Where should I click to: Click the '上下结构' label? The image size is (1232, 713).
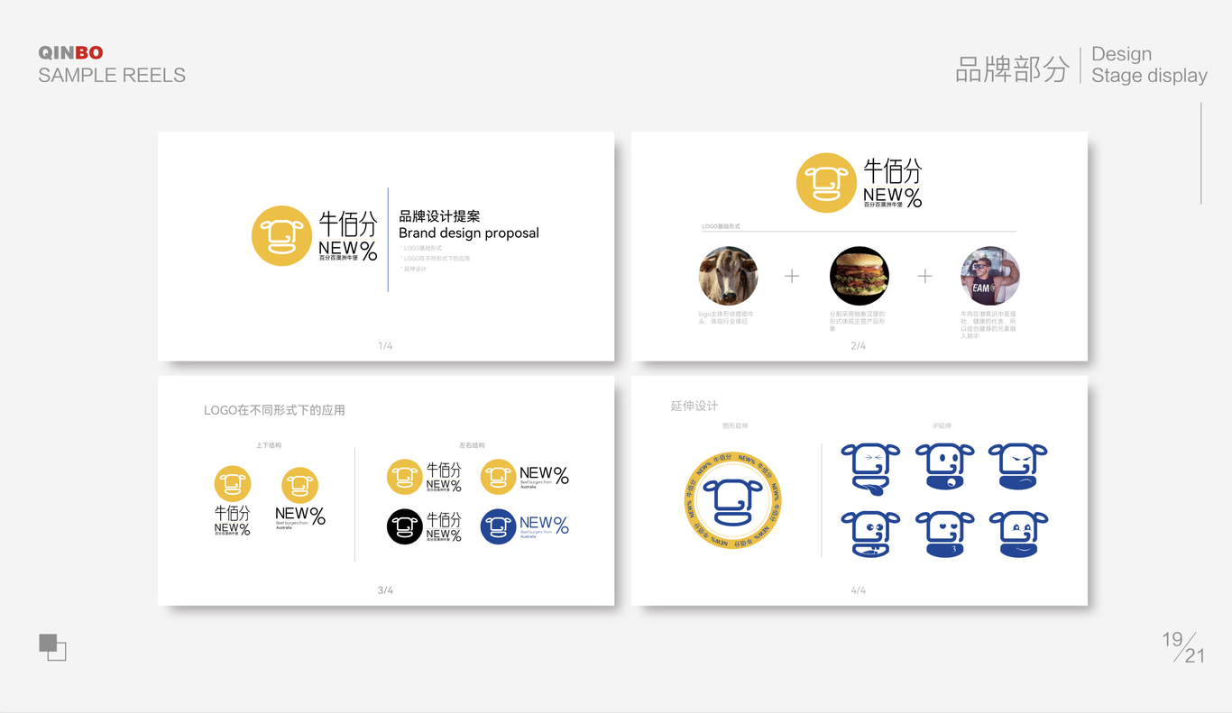269,445
